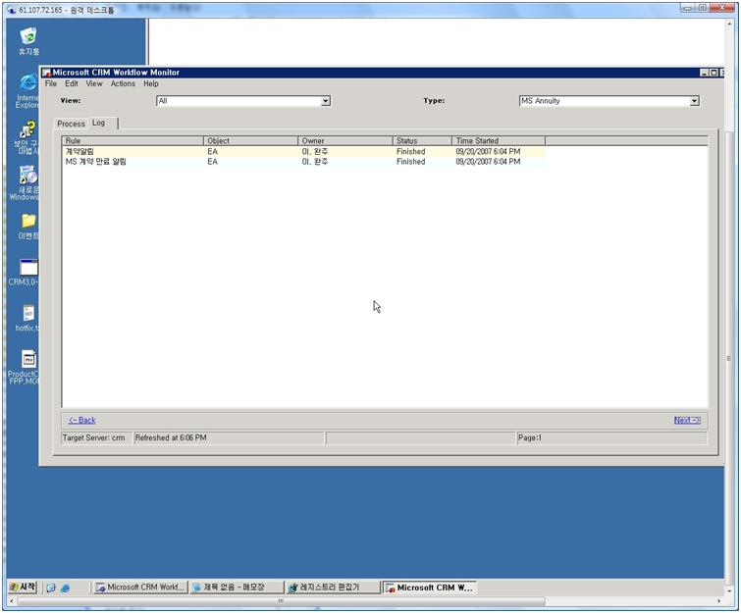Select the 계약알림 rule row
This screenshot has width=741, height=613.
click(x=304, y=152)
